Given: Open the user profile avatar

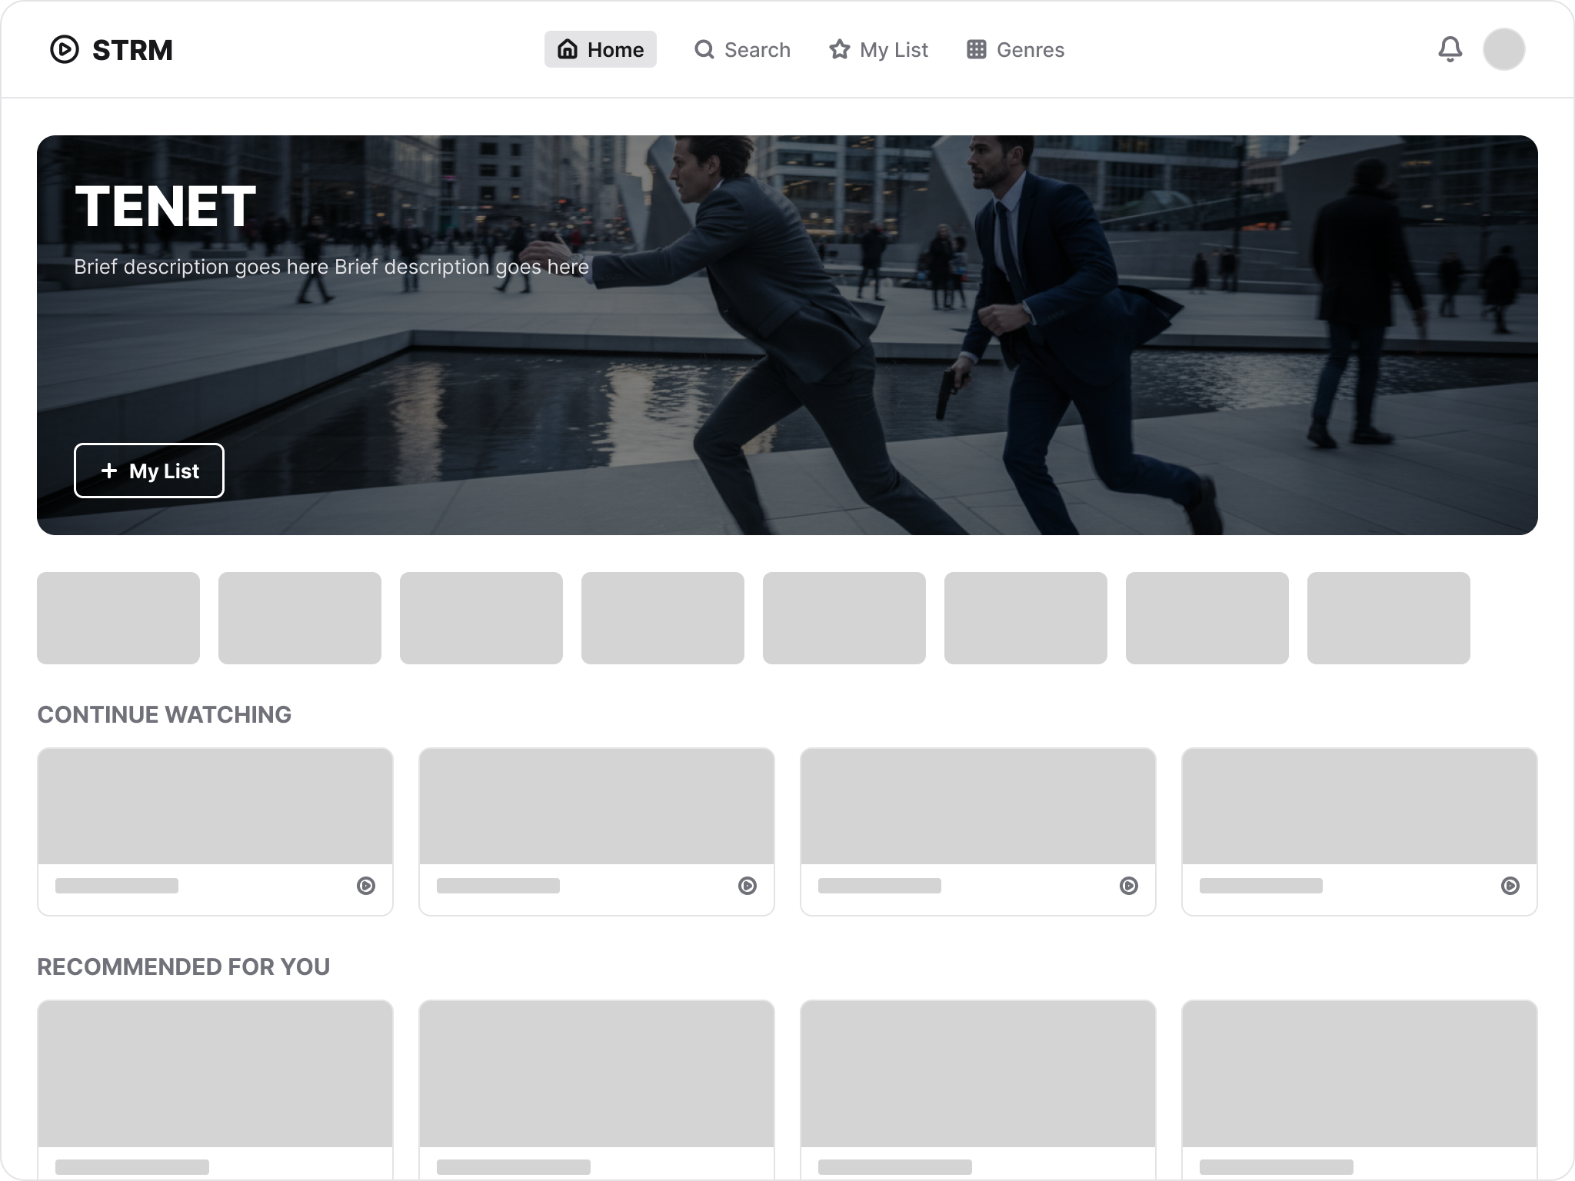Looking at the screenshot, I should pos(1503,49).
